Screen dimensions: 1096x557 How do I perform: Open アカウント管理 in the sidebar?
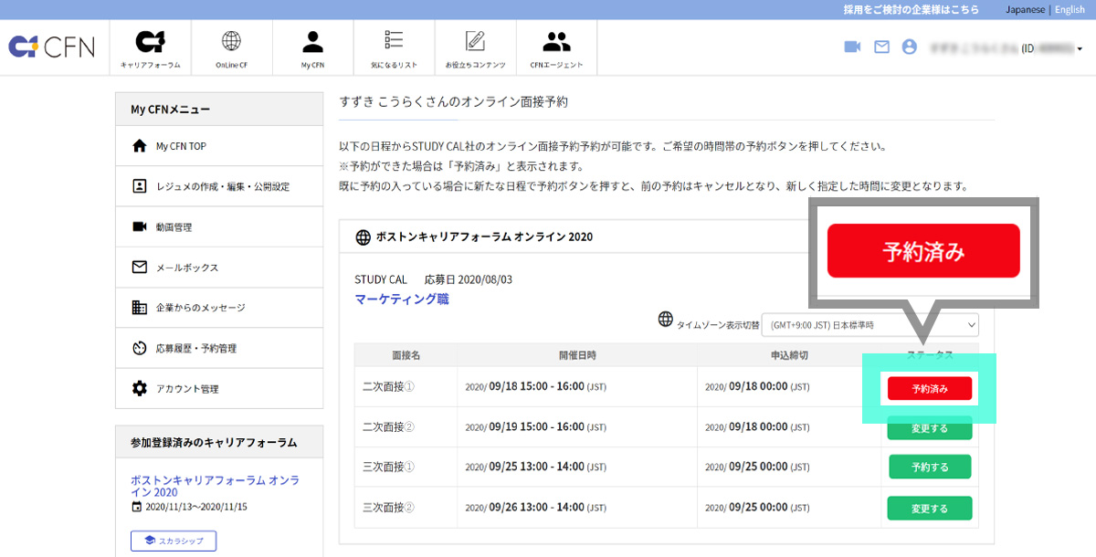coord(219,388)
